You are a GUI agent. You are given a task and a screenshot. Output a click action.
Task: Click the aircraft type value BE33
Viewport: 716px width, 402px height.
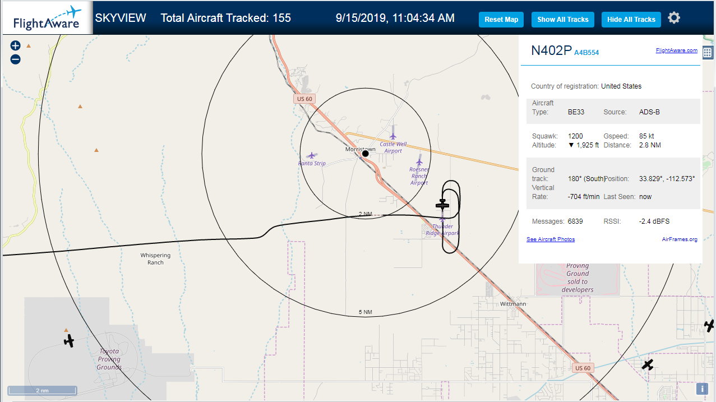[x=576, y=112]
